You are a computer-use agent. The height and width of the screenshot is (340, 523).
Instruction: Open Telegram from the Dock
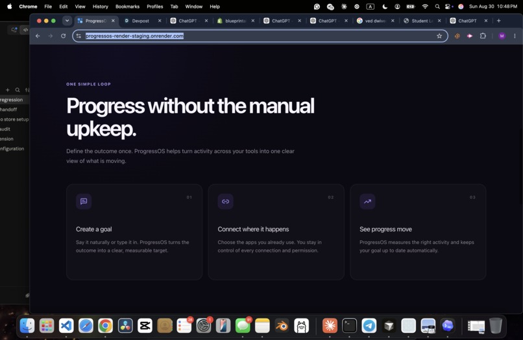[x=369, y=325]
